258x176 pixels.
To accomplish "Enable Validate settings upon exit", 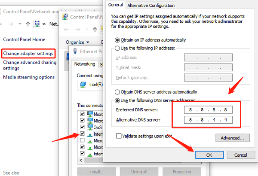I will coord(119,136).
